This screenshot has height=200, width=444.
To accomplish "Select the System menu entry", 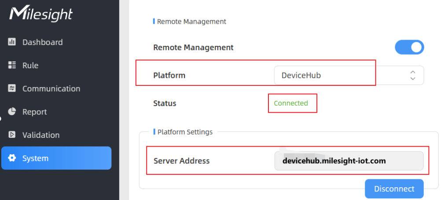I will 56,158.
